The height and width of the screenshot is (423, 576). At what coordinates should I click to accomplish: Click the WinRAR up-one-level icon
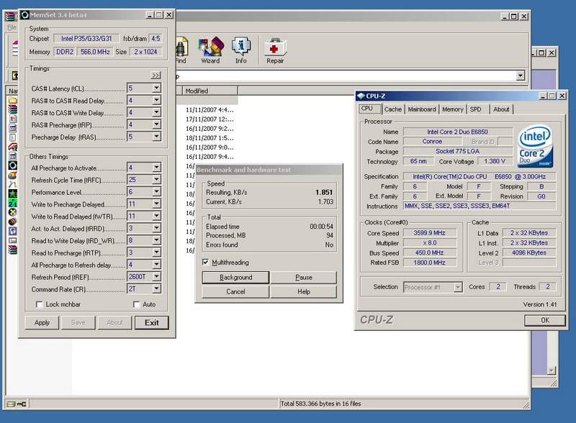pos(15,76)
